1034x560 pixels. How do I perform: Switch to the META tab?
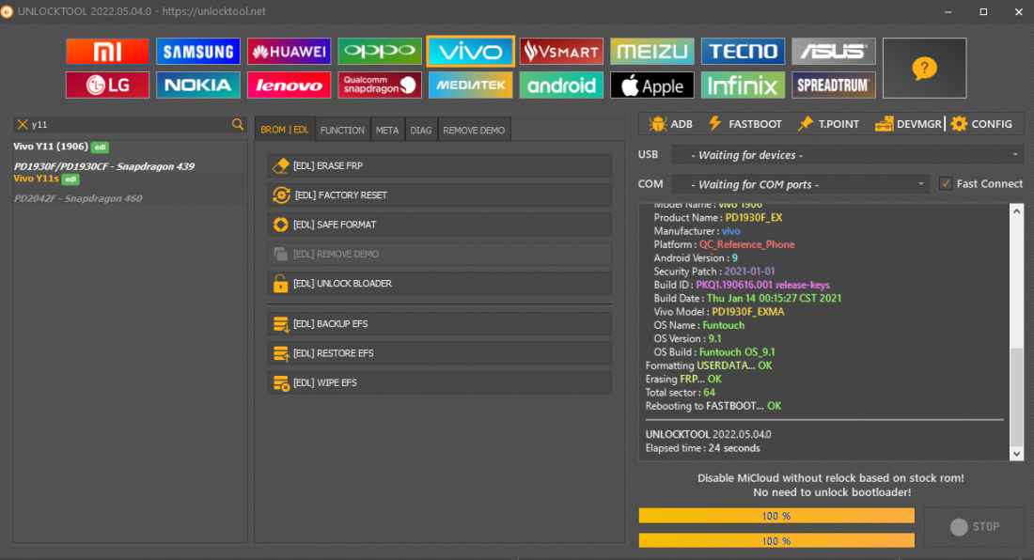pos(387,131)
